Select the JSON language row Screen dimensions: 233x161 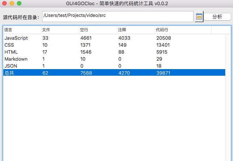(114, 66)
